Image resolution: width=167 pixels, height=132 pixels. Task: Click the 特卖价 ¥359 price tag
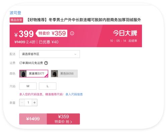pos(52,33)
